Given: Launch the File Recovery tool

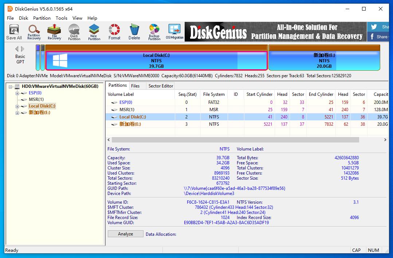Looking at the screenshot, I should click(54, 32).
